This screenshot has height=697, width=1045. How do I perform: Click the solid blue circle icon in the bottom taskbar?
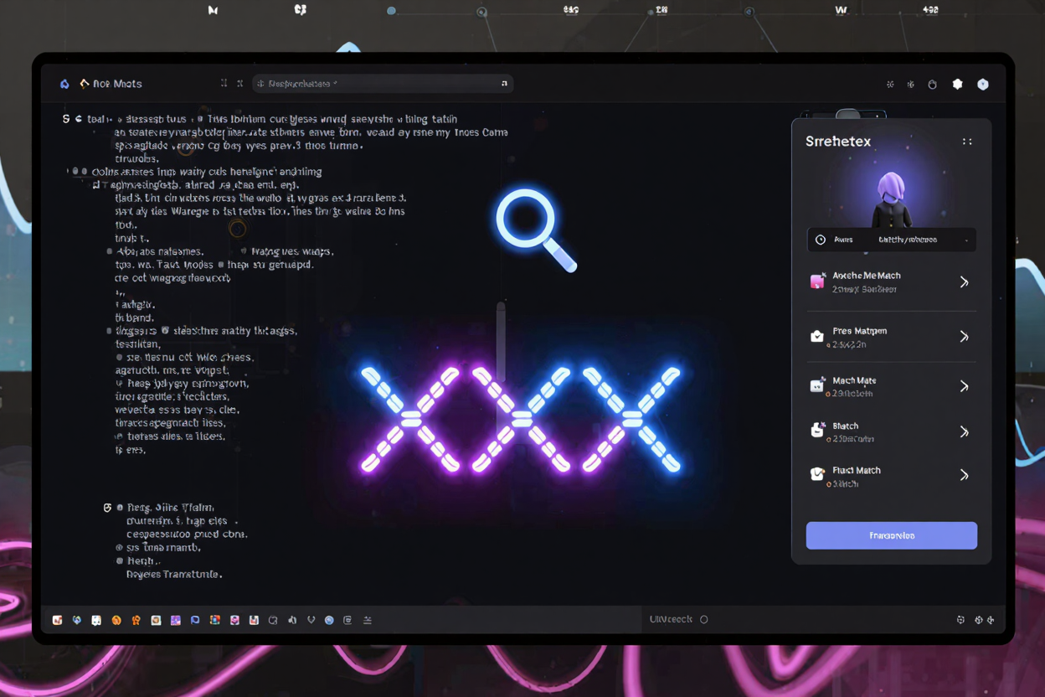click(x=329, y=620)
